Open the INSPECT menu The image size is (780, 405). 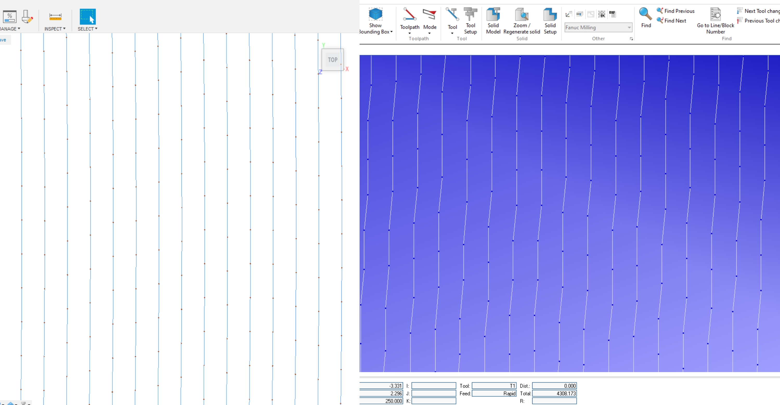[x=55, y=29]
